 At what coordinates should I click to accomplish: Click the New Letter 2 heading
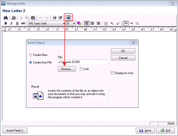point(14,11)
